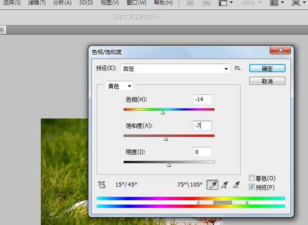Click the 色相 hue value field
308x225 pixels.
click(x=202, y=99)
